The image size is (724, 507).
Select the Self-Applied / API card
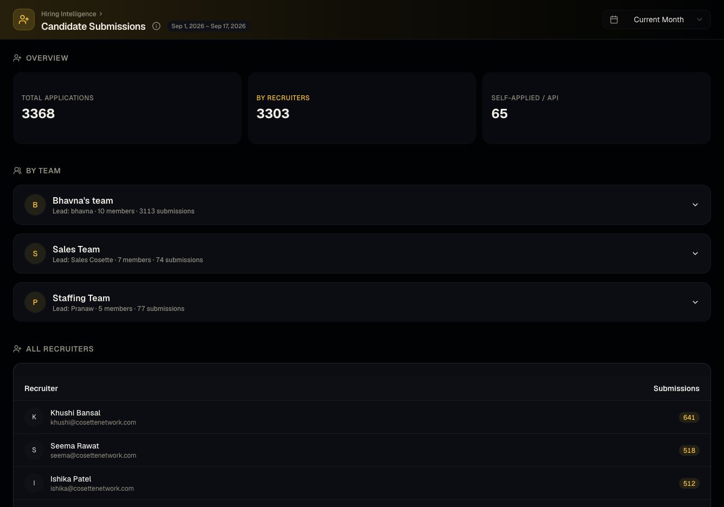(597, 108)
